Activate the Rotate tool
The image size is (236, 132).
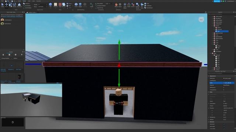14,5
